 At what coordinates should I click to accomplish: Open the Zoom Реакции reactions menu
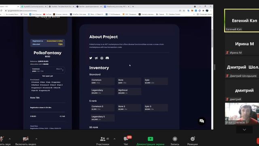[193, 141]
